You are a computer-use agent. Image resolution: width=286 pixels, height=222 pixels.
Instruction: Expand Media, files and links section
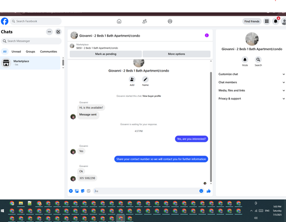coord(252,90)
